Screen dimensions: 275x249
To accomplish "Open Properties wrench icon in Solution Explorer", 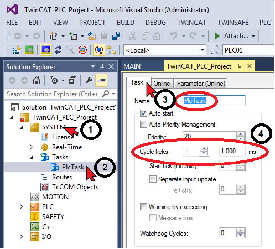I will [89, 80].
